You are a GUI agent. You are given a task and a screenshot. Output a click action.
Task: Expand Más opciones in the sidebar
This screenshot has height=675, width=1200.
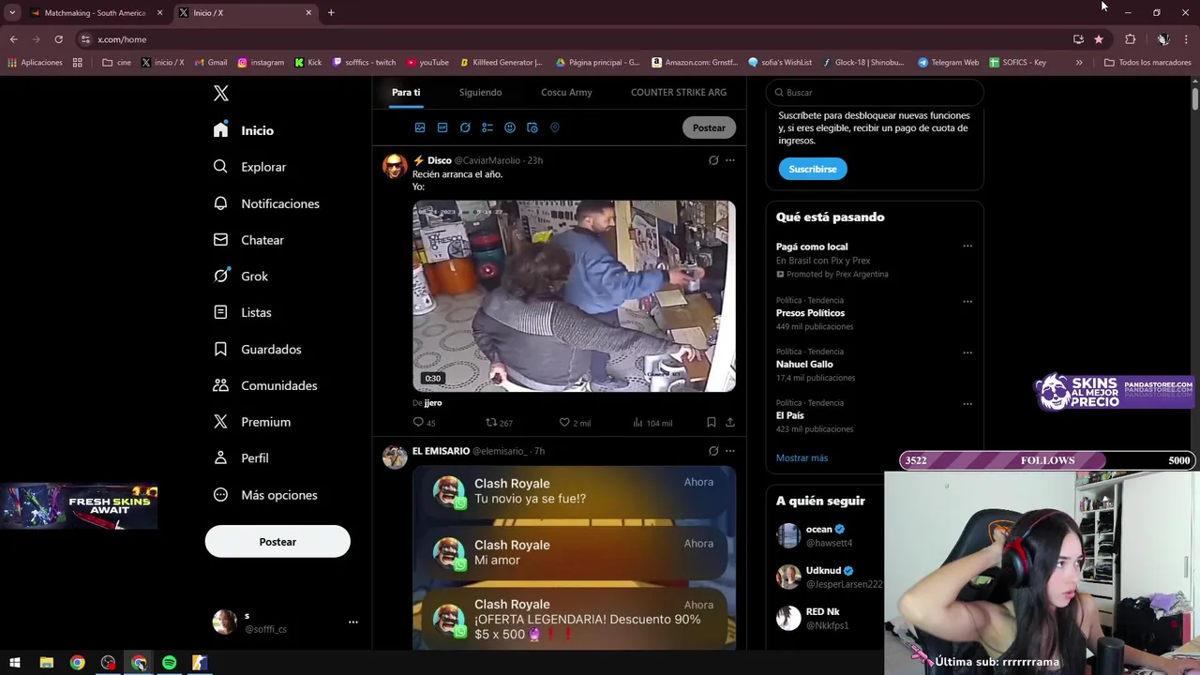(x=265, y=495)
